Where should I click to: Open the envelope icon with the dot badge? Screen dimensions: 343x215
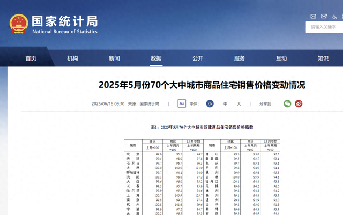click(324, 16)
